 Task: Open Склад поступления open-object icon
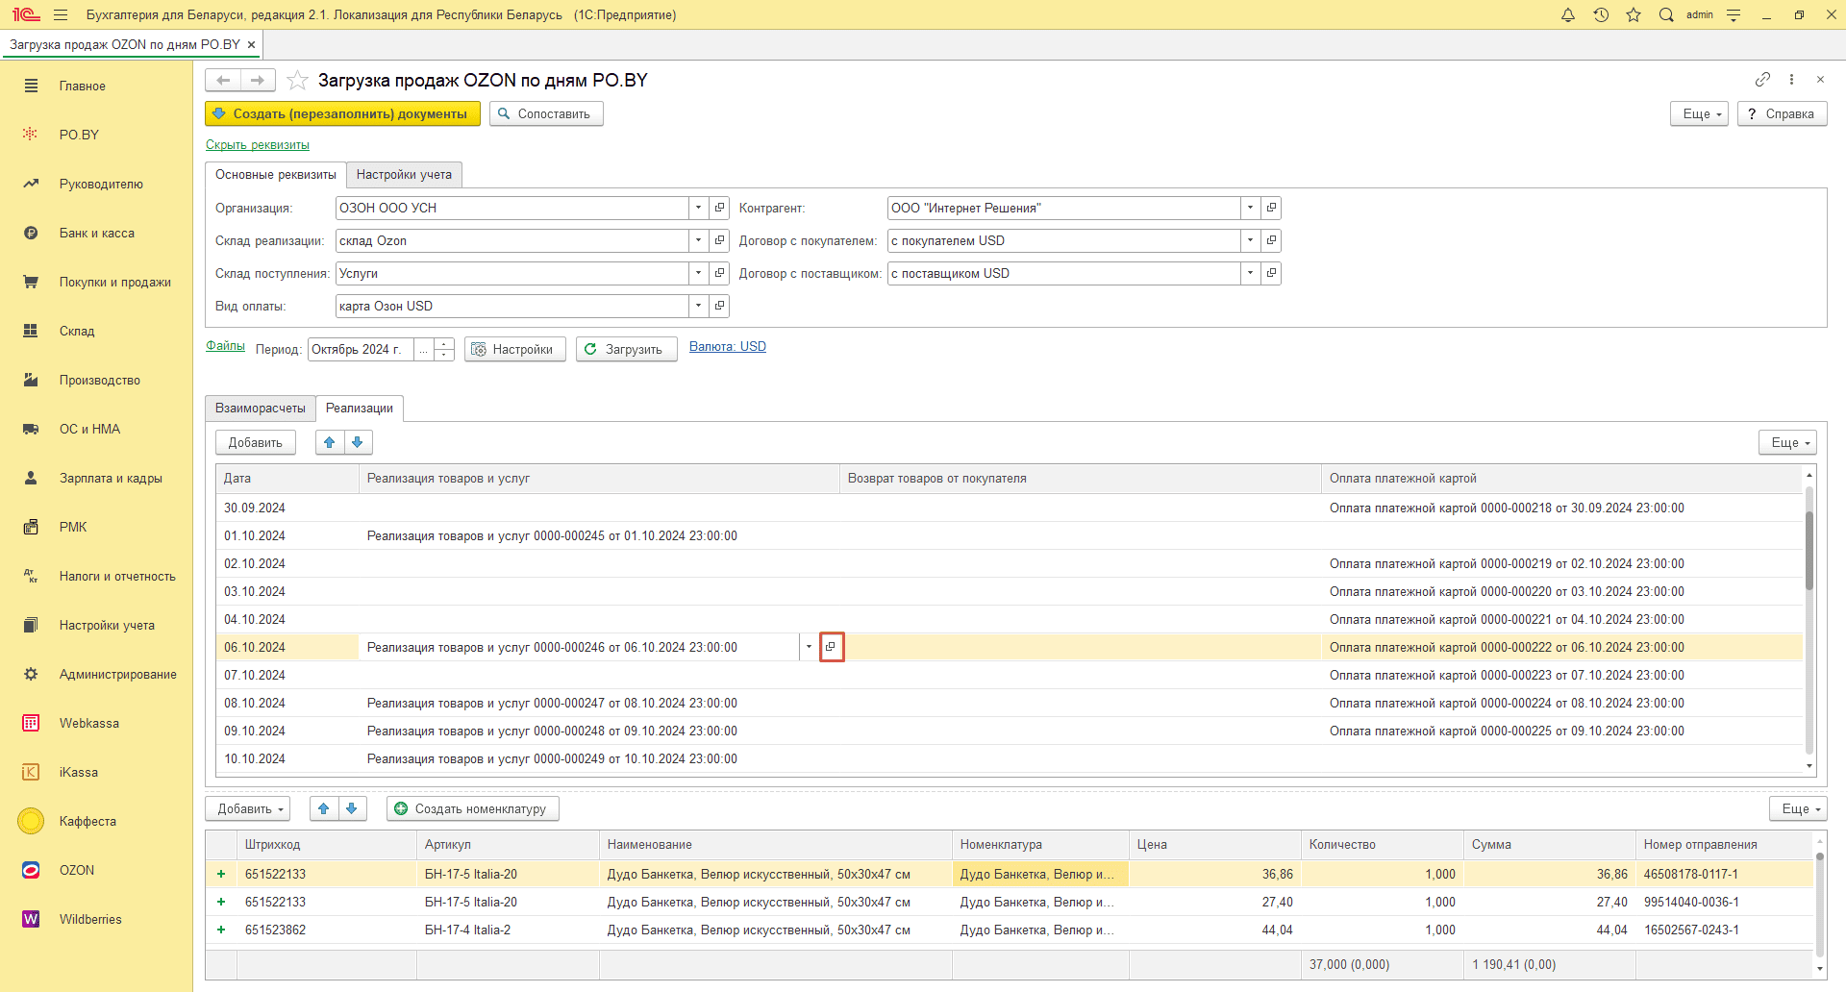(x=719, y=273)
